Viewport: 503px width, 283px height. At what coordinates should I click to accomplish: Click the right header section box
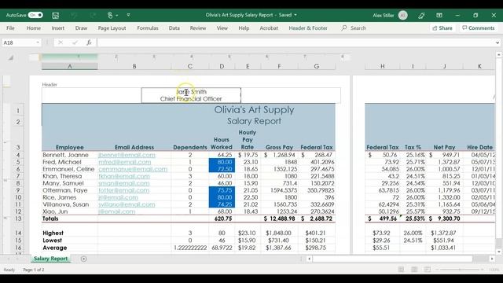pos(291,95)
